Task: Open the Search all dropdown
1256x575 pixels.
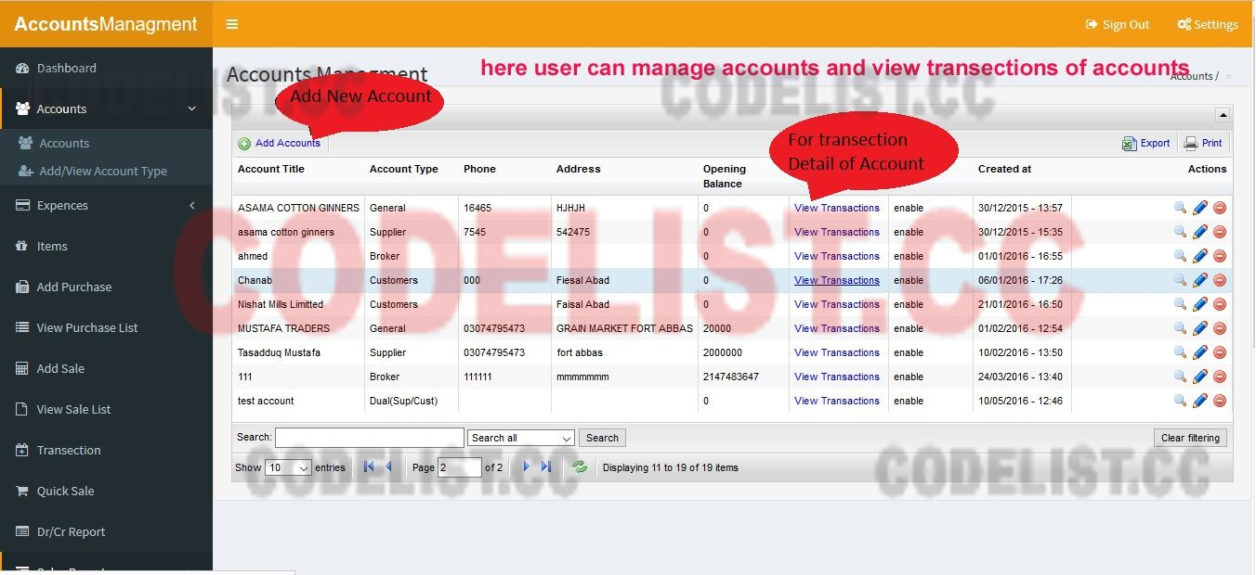Action: (x=521, y=438)
